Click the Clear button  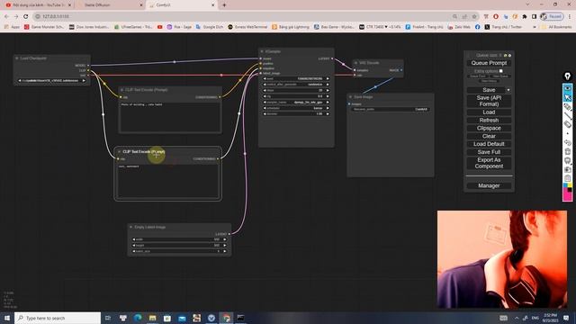489,136
